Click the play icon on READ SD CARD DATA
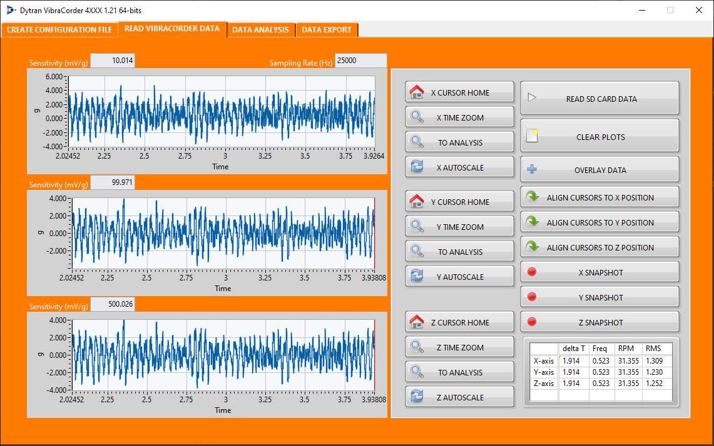 coord(532,98)
